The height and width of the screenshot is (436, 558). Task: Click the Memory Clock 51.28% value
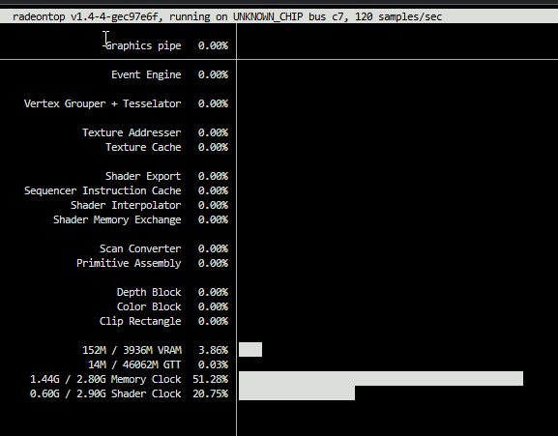210,380
